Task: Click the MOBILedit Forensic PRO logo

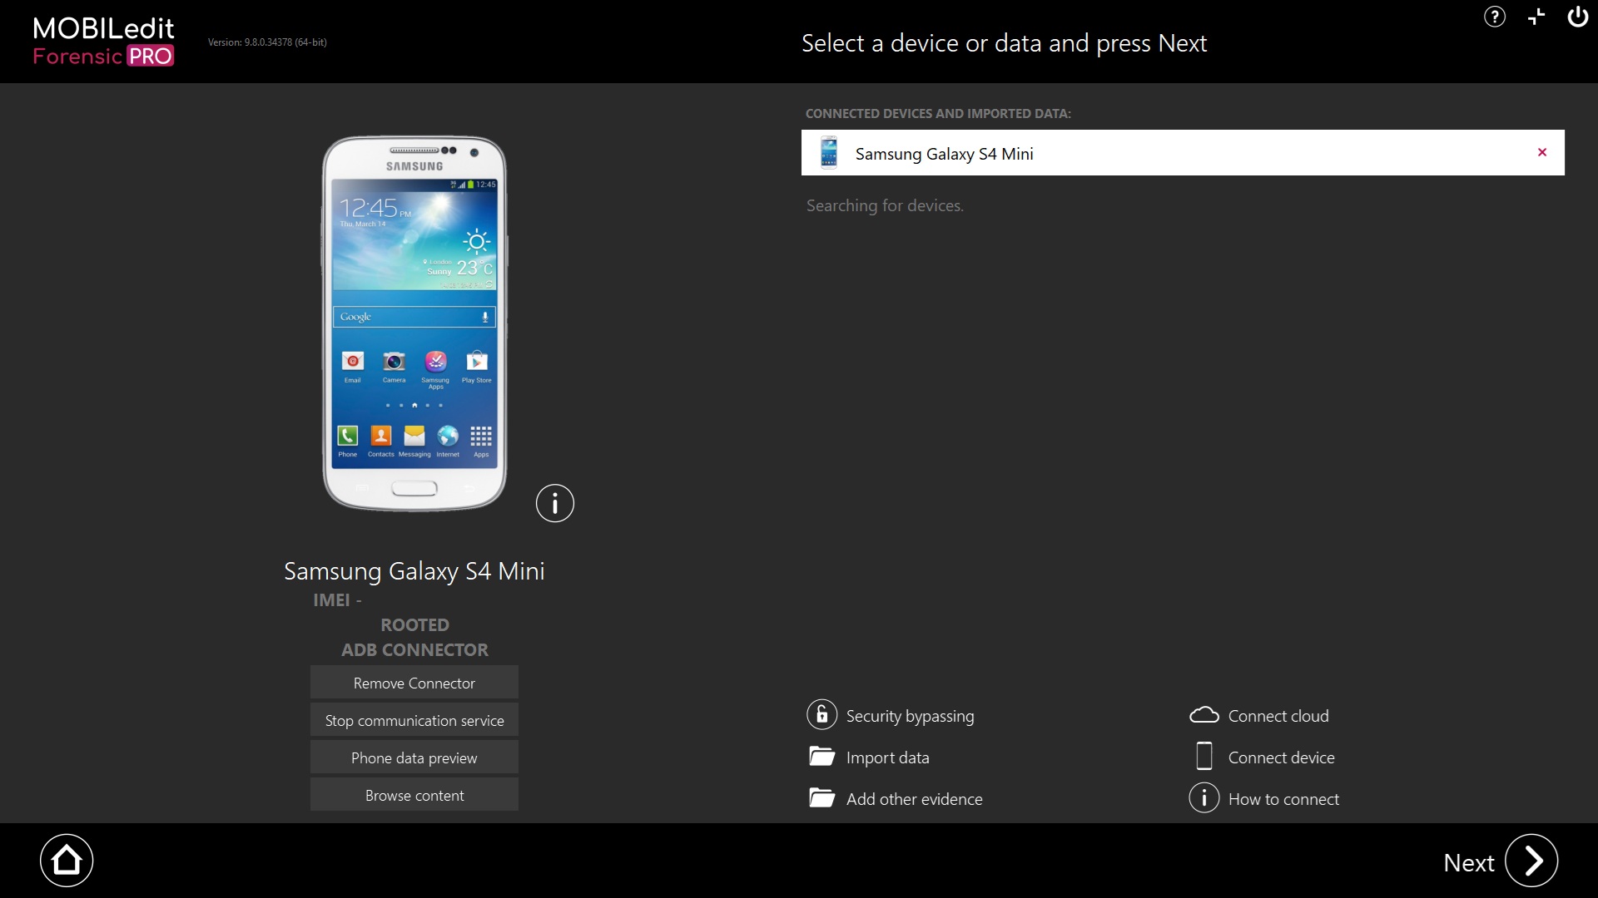Action: (x=103, y=41)
